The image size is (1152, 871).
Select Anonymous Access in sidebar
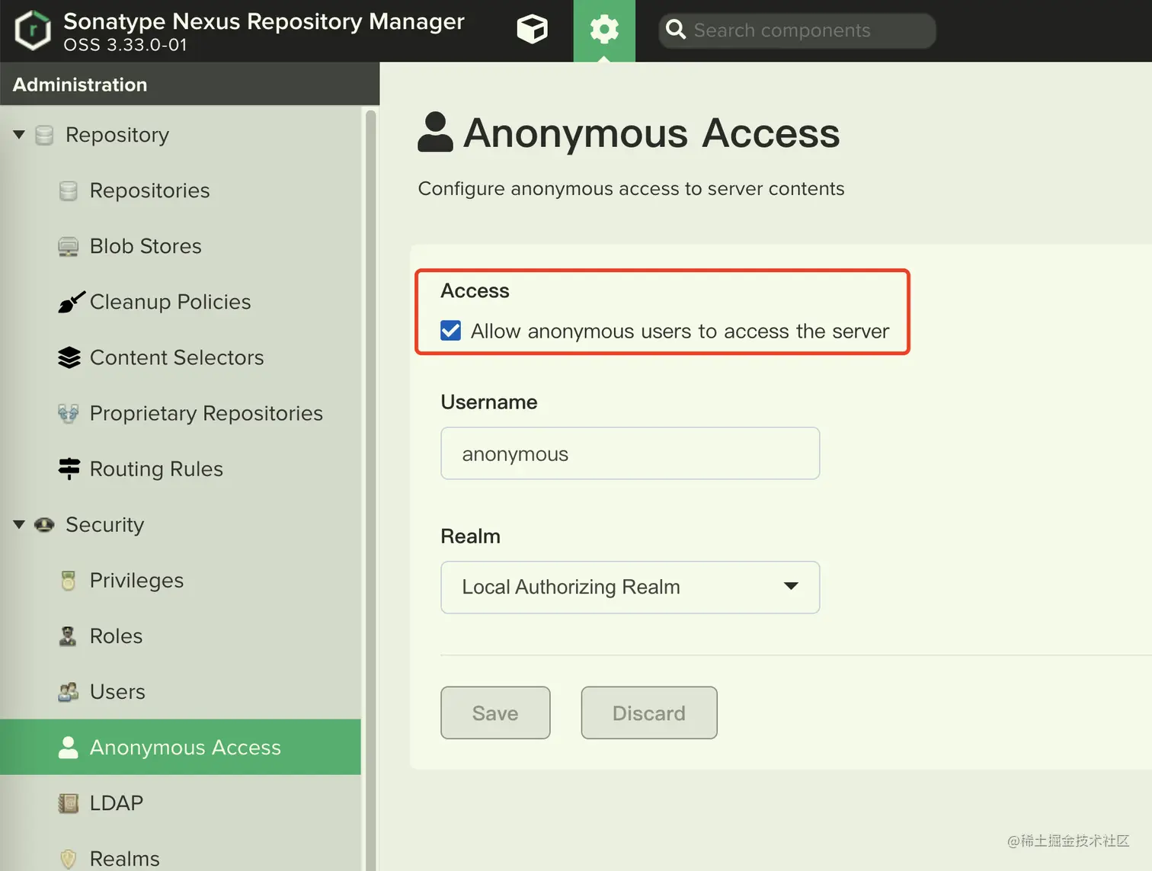[x=181, y=748]
